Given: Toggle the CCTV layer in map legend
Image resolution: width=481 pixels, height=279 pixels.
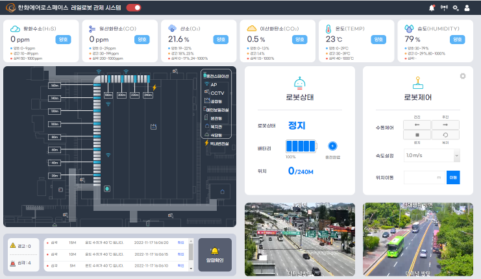Looking at the screenshot, I should pos(217,93).
